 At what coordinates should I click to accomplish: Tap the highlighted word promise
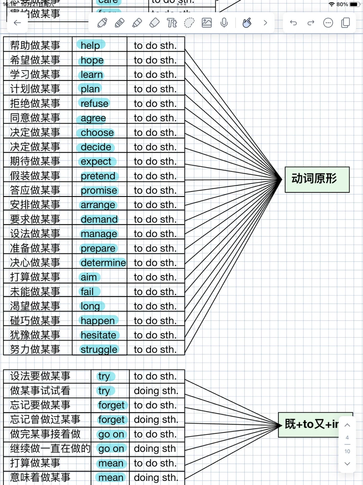pos(99,190)
